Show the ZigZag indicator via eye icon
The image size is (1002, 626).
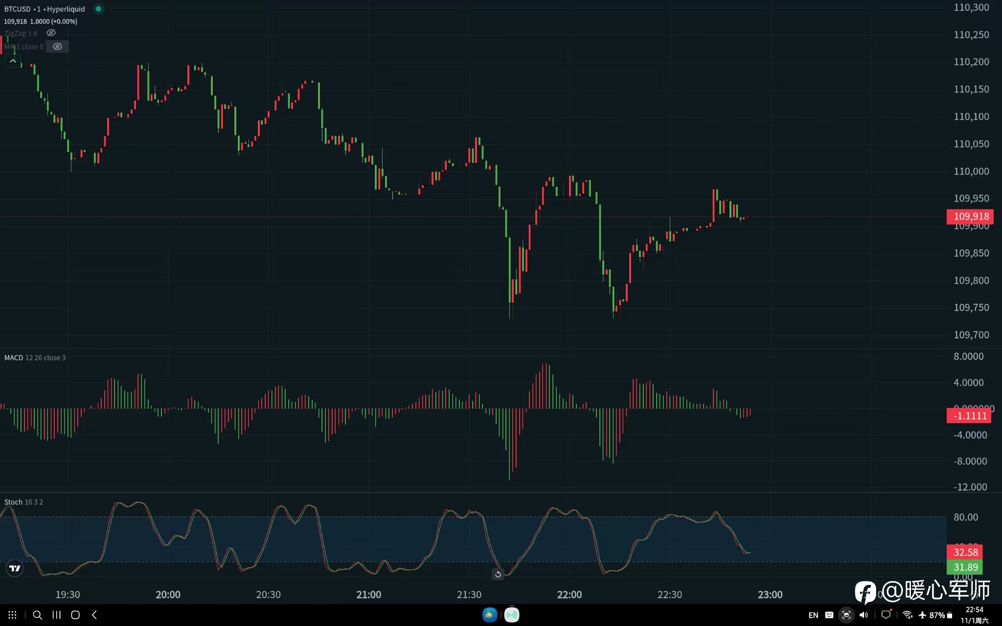[x=51, y=33]
